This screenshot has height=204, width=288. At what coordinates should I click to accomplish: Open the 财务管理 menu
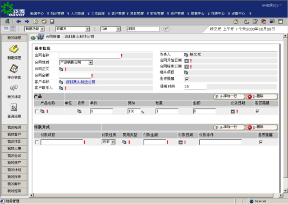[x=157, y=13]
